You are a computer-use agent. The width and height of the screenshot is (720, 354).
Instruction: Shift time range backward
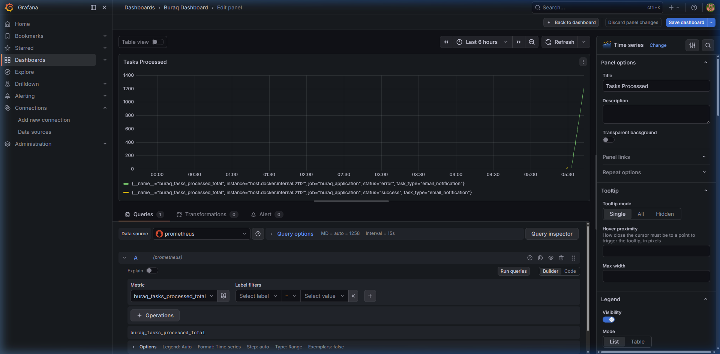coord(446,42)
